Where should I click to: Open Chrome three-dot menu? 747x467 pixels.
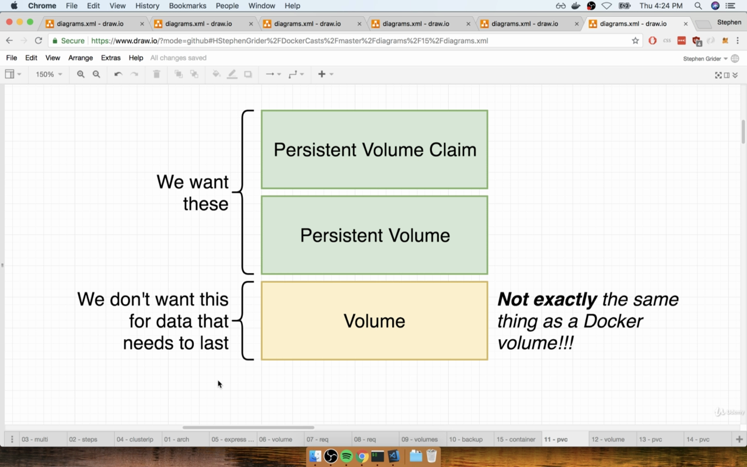739,41
